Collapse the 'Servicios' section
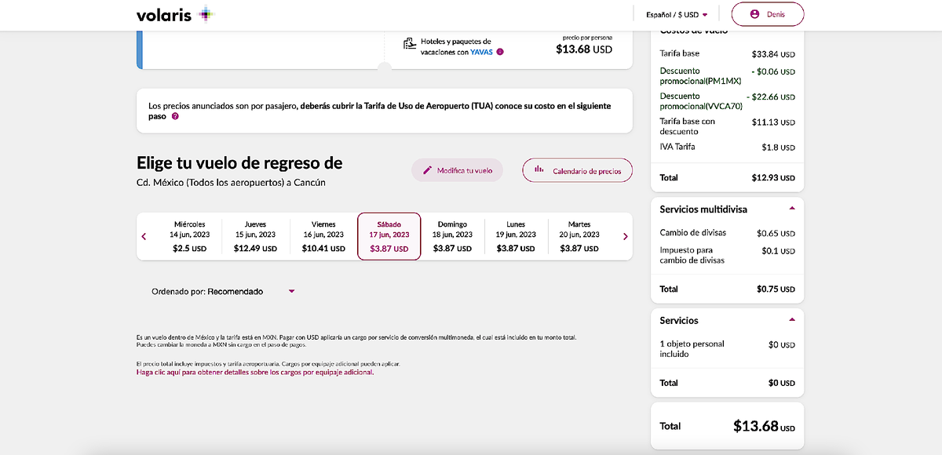942x455 pixels. (x=794, y=320)
